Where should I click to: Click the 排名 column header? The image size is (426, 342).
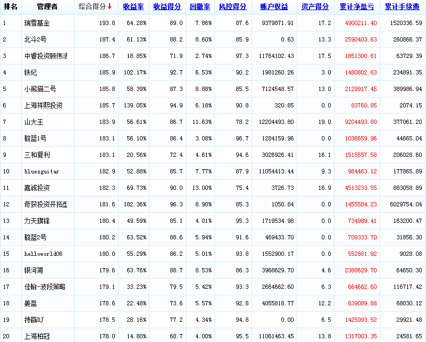coord(11,6)
